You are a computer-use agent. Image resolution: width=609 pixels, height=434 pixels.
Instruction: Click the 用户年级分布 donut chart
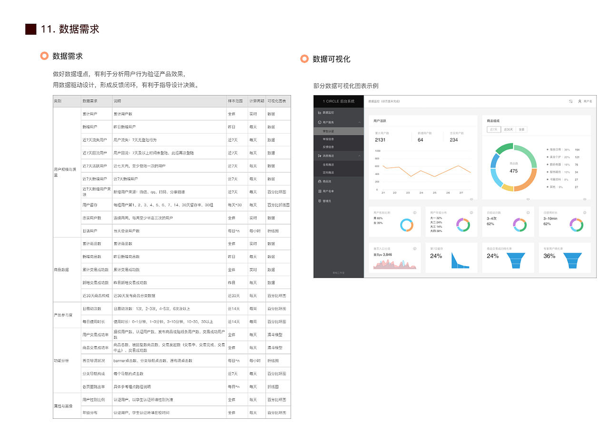(x=463, y=225)
